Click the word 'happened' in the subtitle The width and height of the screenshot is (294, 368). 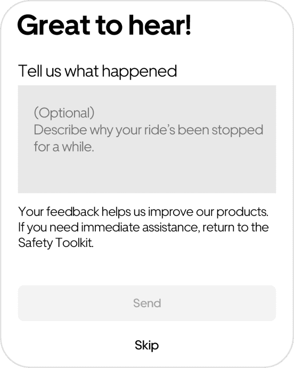[x=139, y=71]
